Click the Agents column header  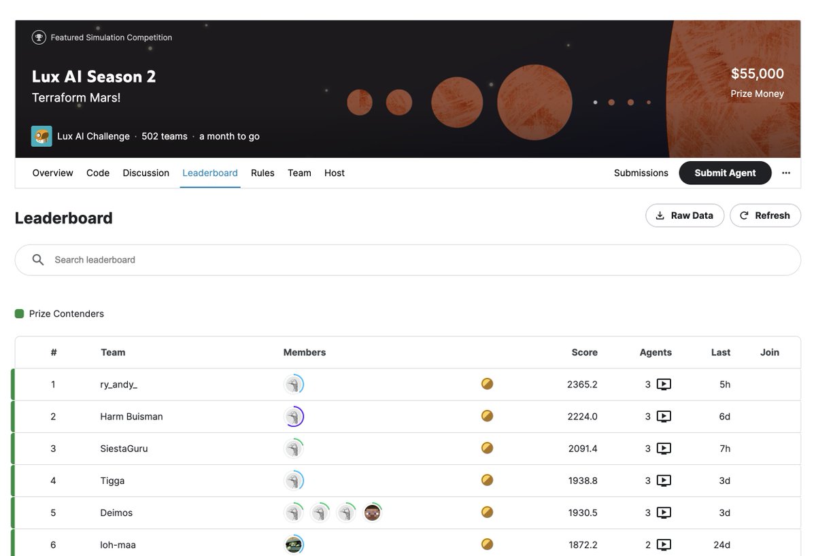pyautogui.click(x=656, y=352)
